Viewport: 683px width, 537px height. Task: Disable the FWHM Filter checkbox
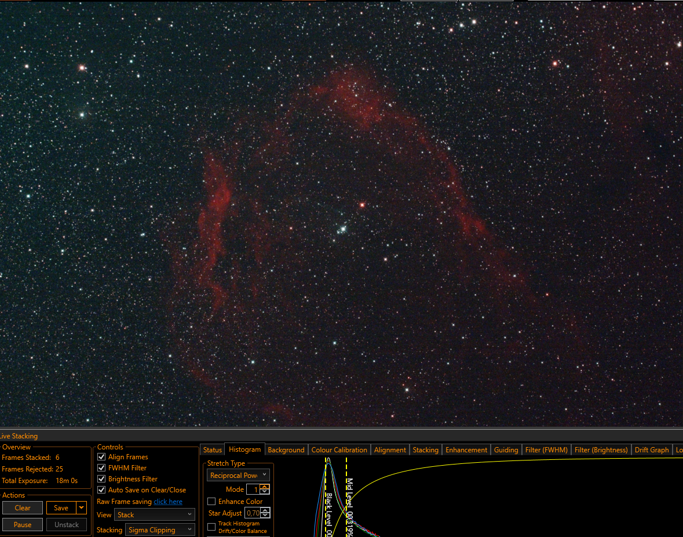101,467
